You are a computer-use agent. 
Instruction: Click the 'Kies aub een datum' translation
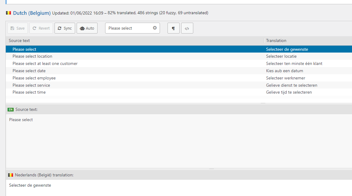[284, 71]
